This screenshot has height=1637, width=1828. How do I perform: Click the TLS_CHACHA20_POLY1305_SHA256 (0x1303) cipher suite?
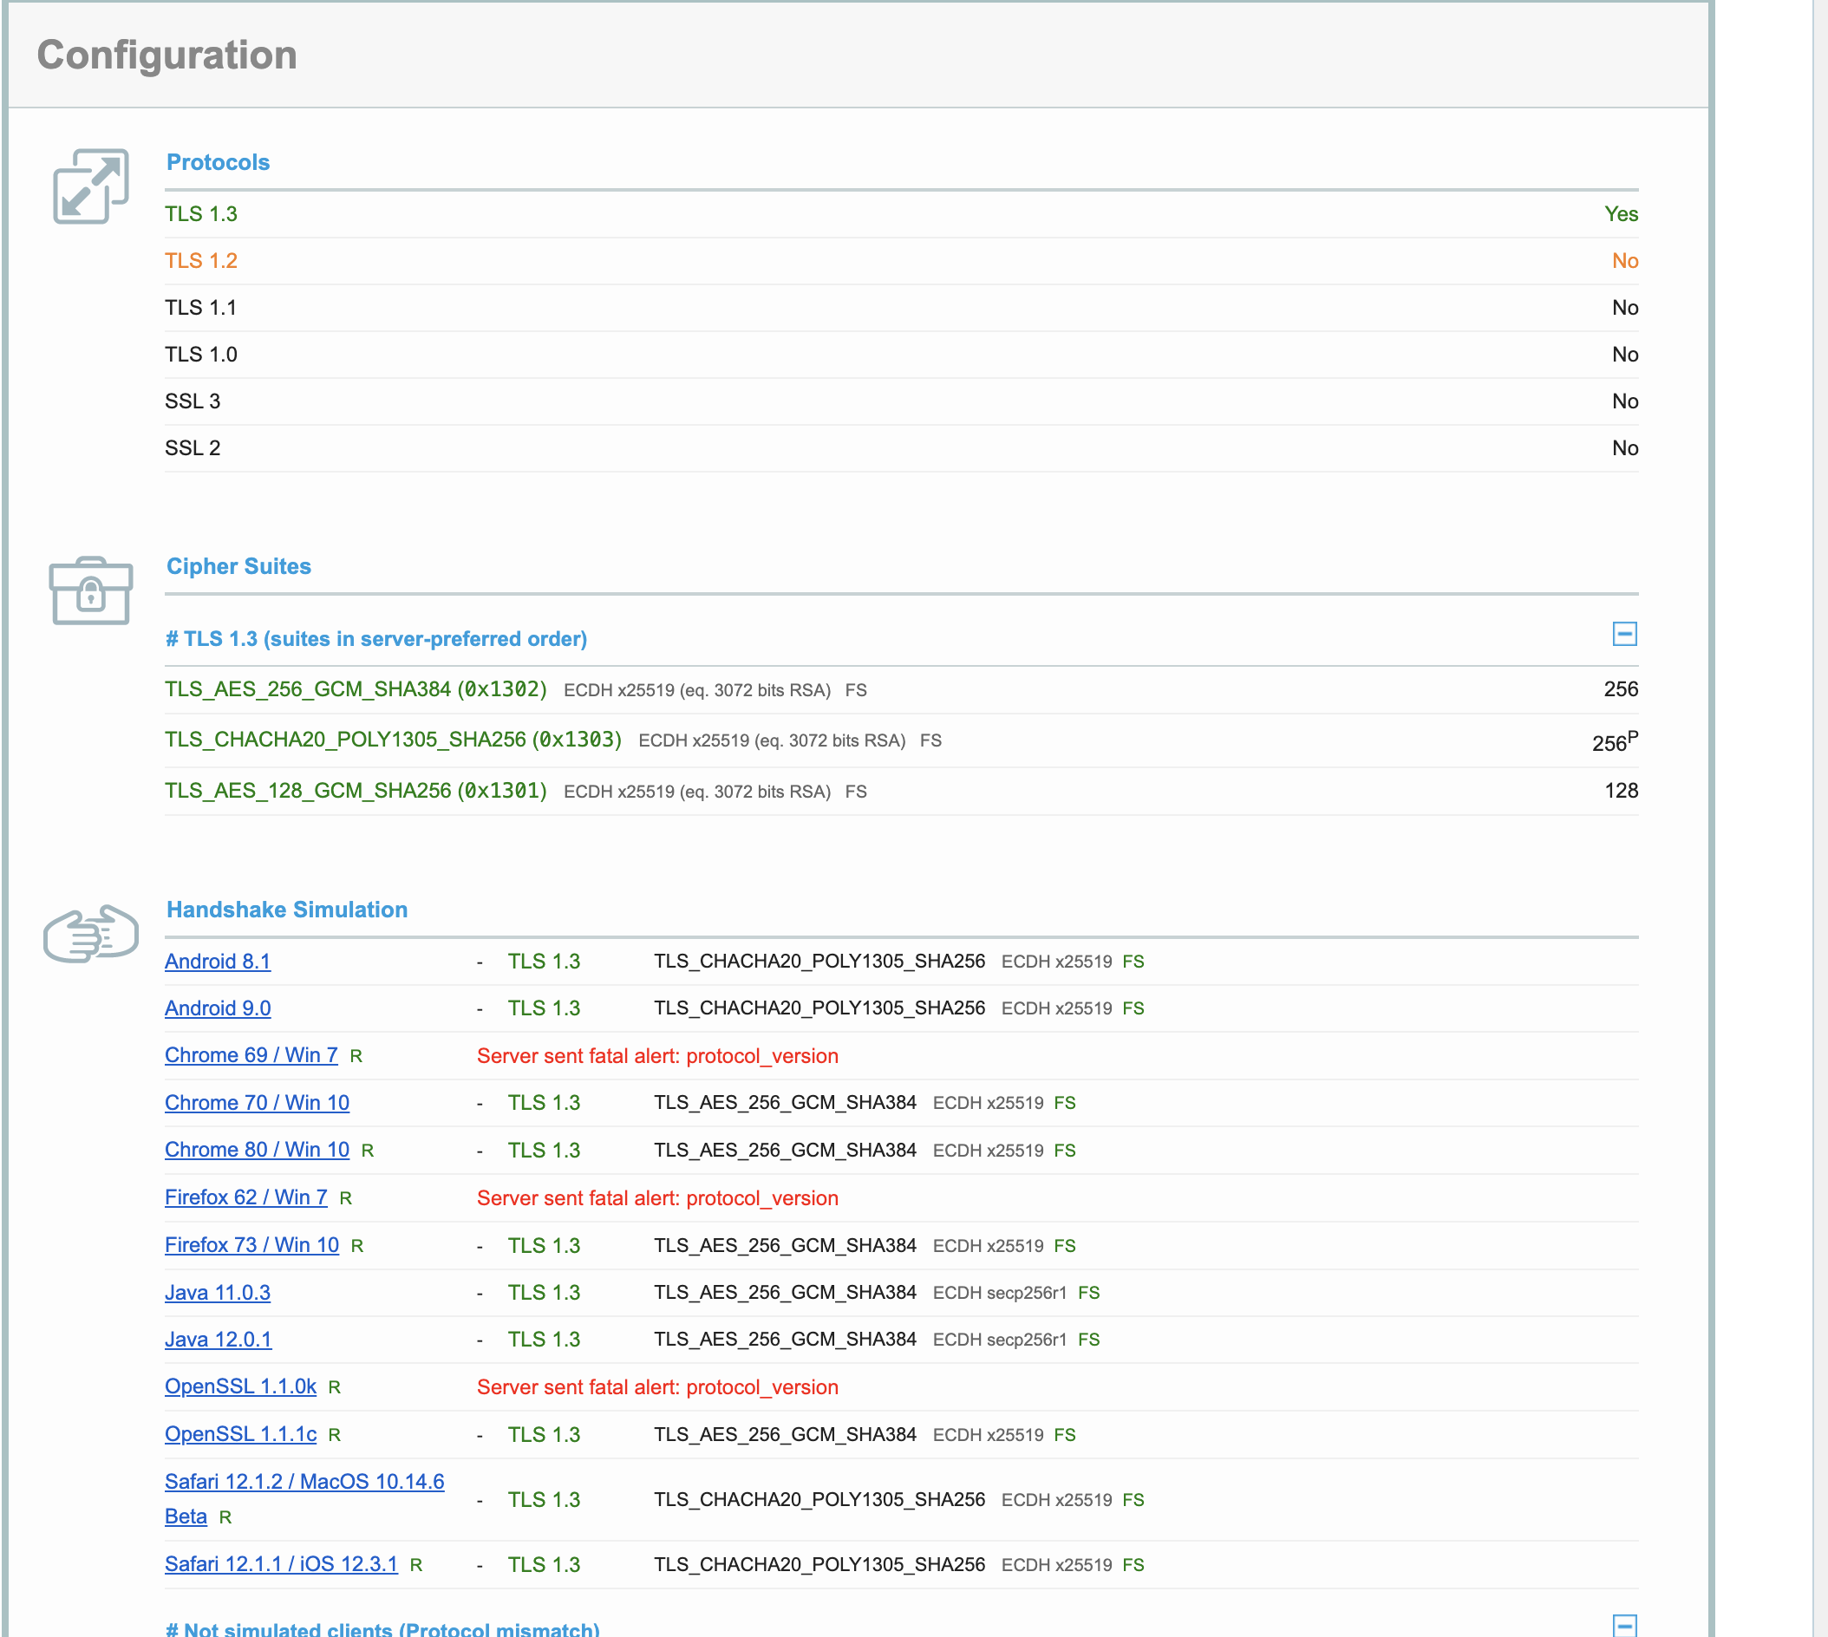(x=393, y=740)
